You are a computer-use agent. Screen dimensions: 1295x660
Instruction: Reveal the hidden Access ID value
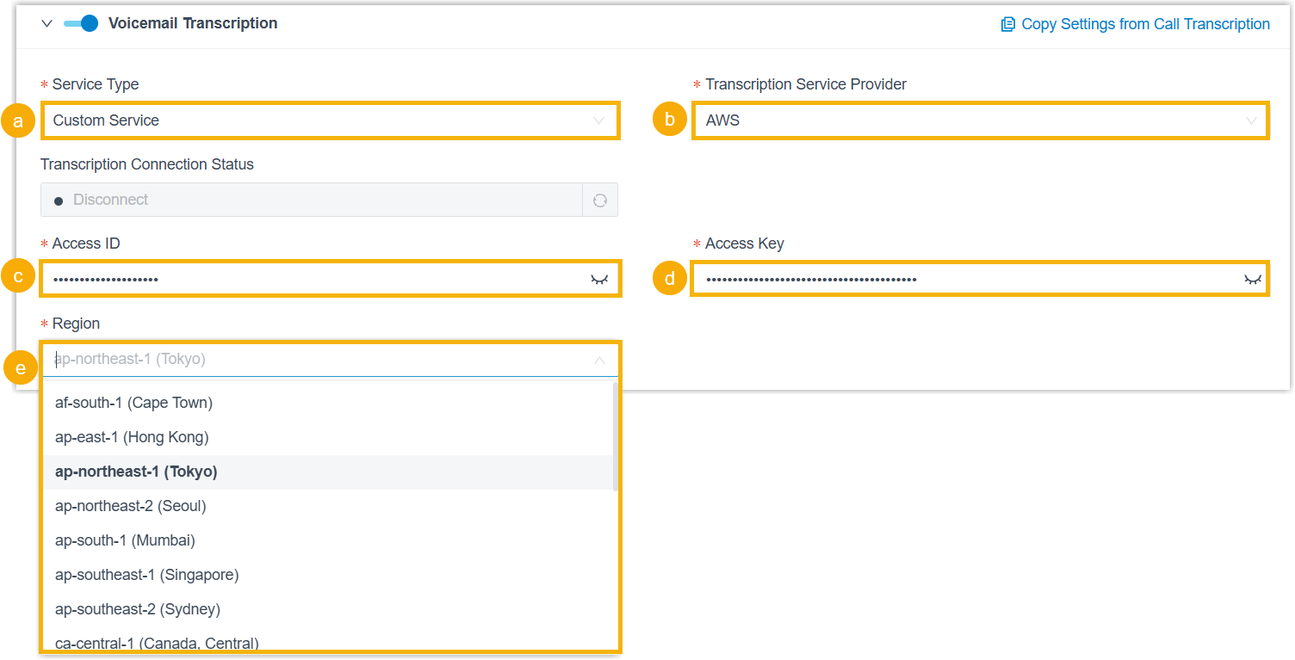599,280
